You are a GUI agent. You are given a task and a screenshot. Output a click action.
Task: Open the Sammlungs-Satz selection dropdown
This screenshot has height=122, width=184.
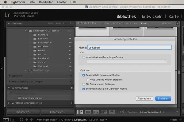point(127,61)
